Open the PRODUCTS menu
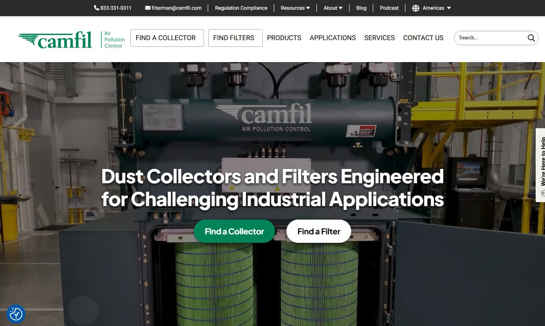 coord(284,38)
